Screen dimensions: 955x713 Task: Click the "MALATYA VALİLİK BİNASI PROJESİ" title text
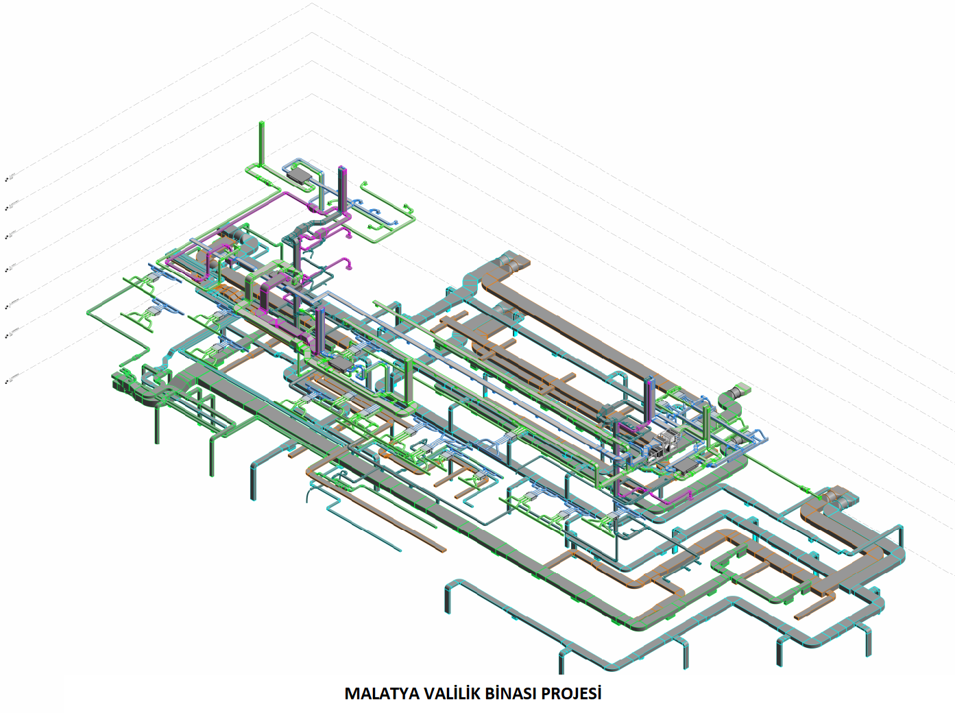473,693
